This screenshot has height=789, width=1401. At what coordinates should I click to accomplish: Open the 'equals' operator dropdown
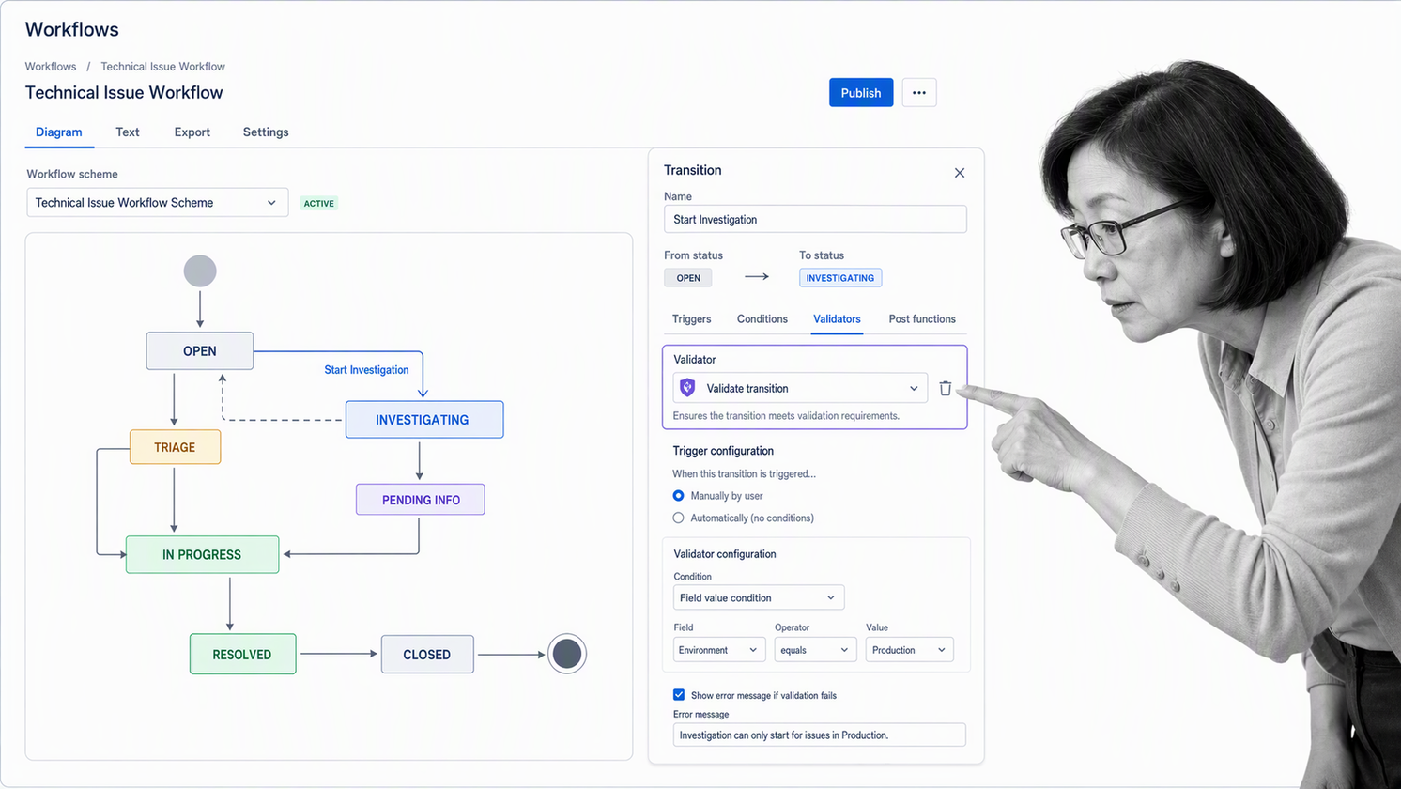(x=814, y=650)
